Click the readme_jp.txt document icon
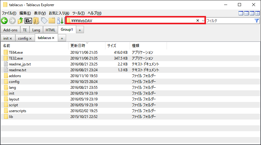The width and height of the screenshot is (261, 145). coord(6,64)
